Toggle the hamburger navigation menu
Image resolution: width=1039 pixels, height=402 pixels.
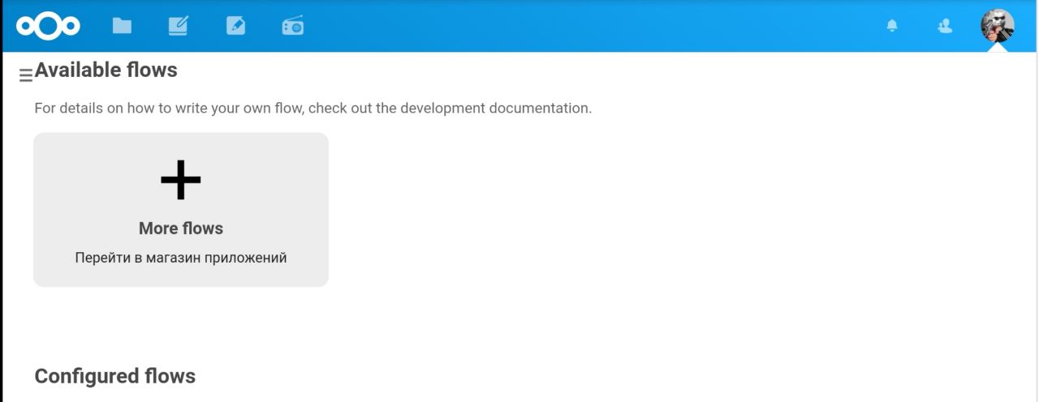coord(26,75)
